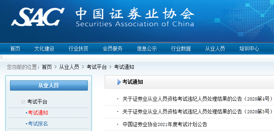This screenshot has width=274, height=131.
Task: Click the blue 从业人员 sidebar button
Action: [x=49, y=85]
